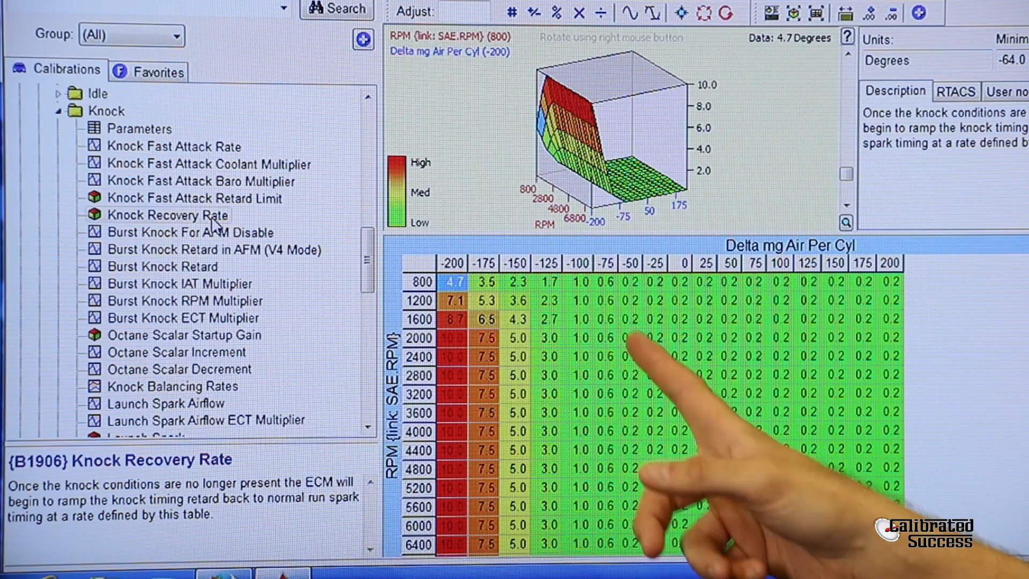
Task: Switch to the Favorites tab
Action: [x=148, y=72]
